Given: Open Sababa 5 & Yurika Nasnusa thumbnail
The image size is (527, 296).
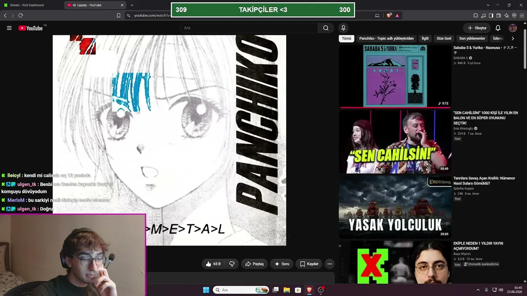Looking at the screenshot, I should tap(395, 76).
